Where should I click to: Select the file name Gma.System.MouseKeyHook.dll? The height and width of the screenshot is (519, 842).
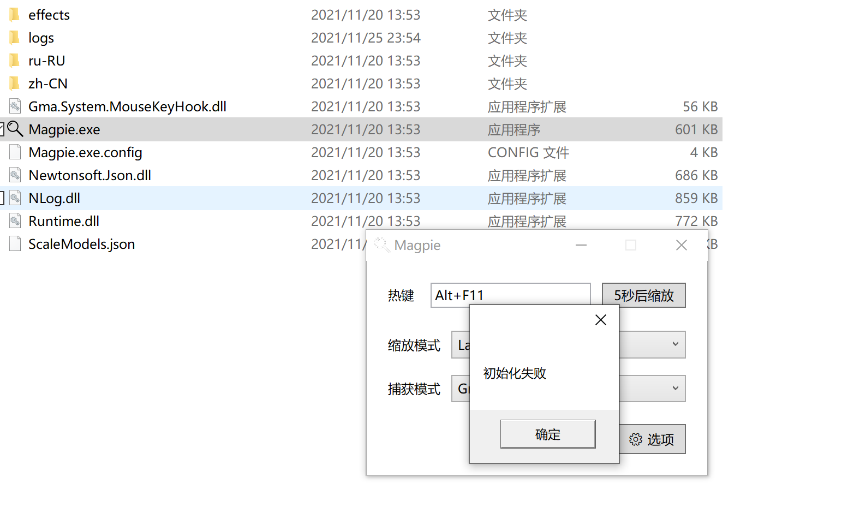[x=128, y=106]
